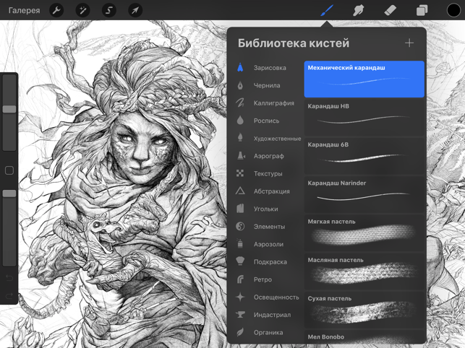Select the Механический карандаш brush
The width and height of the screenshot is (465, 348).
364,79
